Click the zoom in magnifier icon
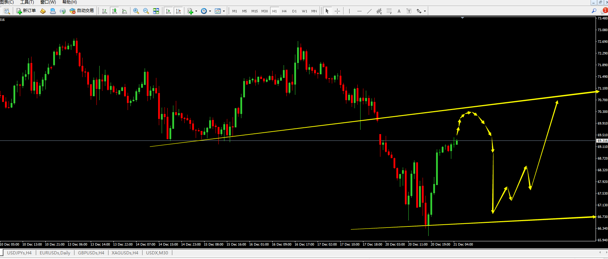 [136, 11]
